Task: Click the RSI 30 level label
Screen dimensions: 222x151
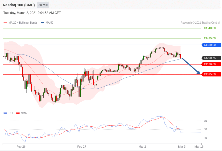Action: [x=205, y=138]
